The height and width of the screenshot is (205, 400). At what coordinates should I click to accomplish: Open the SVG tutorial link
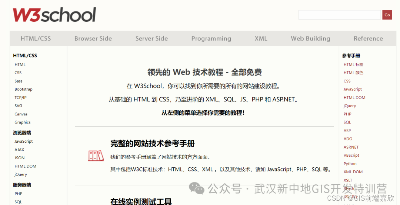click(x=18, y=106)
